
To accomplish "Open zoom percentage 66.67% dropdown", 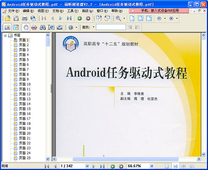I will point(151,166).
